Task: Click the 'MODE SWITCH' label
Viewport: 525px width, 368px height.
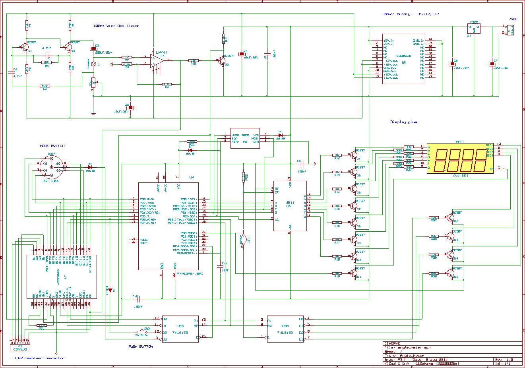Action: 52,146
